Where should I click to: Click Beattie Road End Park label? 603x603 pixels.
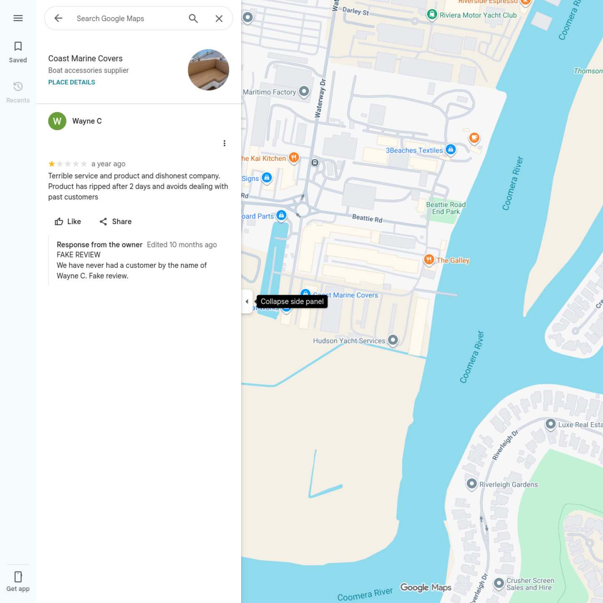[x=446, y=208]
